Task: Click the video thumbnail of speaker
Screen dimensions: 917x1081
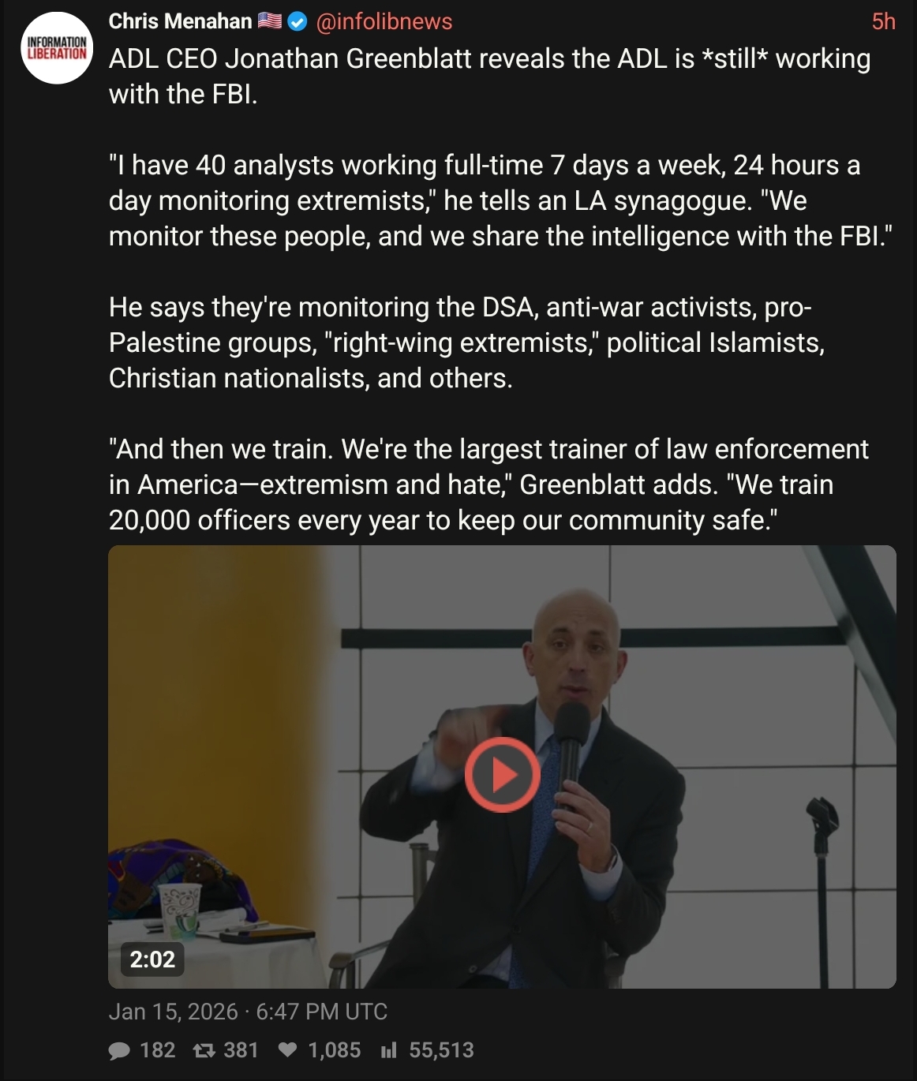Action: (x=502, y=767)
